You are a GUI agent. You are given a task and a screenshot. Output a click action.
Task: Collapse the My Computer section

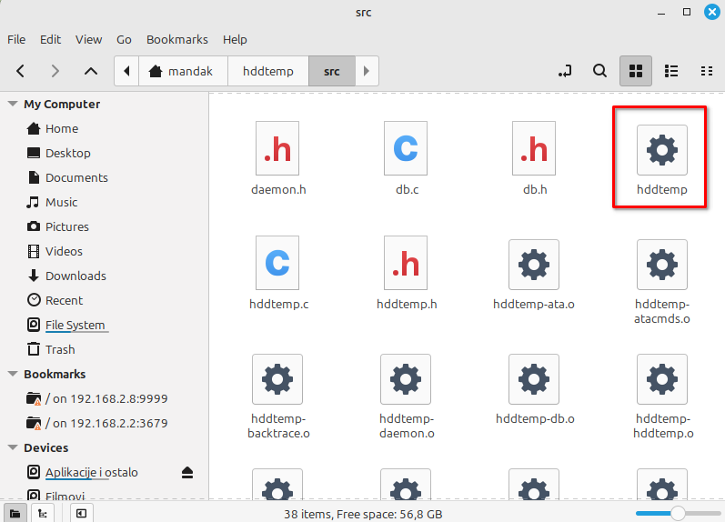[13, 104]
